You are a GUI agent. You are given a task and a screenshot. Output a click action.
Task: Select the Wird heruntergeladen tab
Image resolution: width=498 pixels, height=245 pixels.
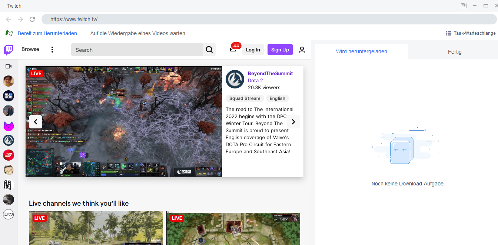(361, 51)
